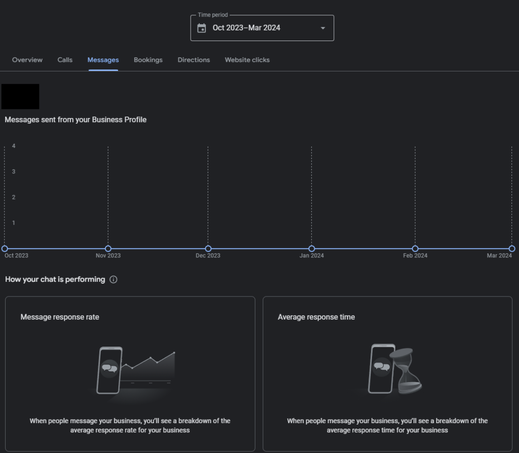The image size is (519, 453).
Task: Click the info icon beside How your chat is performing
Action: click(113, 280)
